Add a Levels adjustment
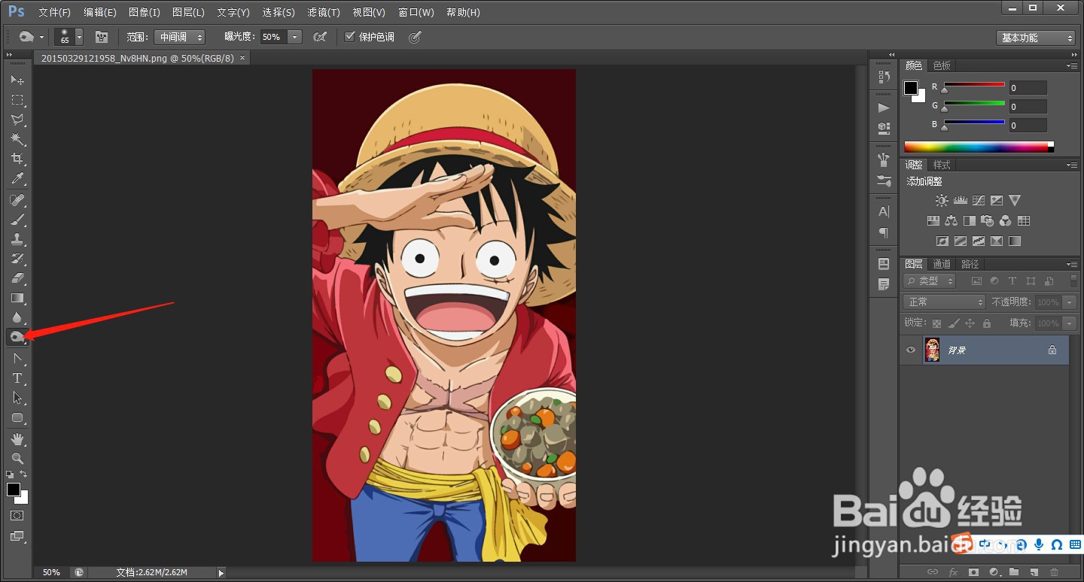Image resolution: width=1084 pixels, height=582 pixels. point(960,201)
